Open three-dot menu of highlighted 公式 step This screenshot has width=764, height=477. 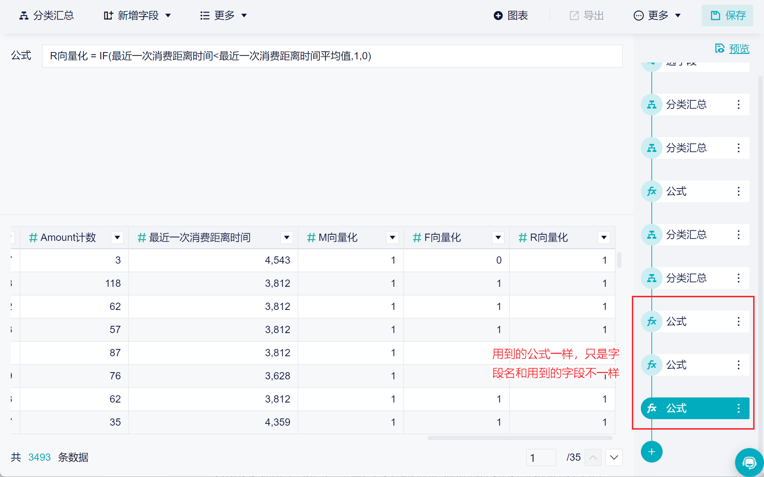pos(738,408)
